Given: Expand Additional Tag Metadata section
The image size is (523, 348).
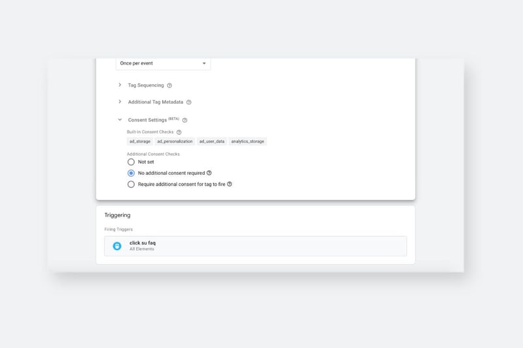Looking at the screenshot, I should (x=120, y=102).
